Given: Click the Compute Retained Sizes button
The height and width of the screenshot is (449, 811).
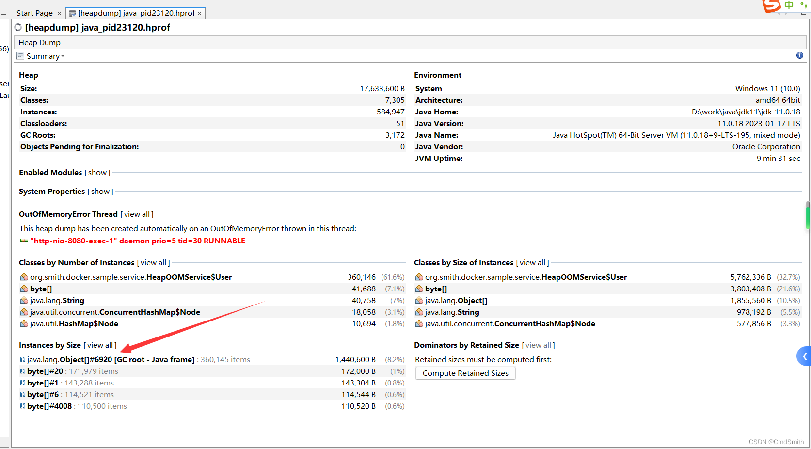Looking at the screenshot, I should pyautogui.click(x=465, y=373).
